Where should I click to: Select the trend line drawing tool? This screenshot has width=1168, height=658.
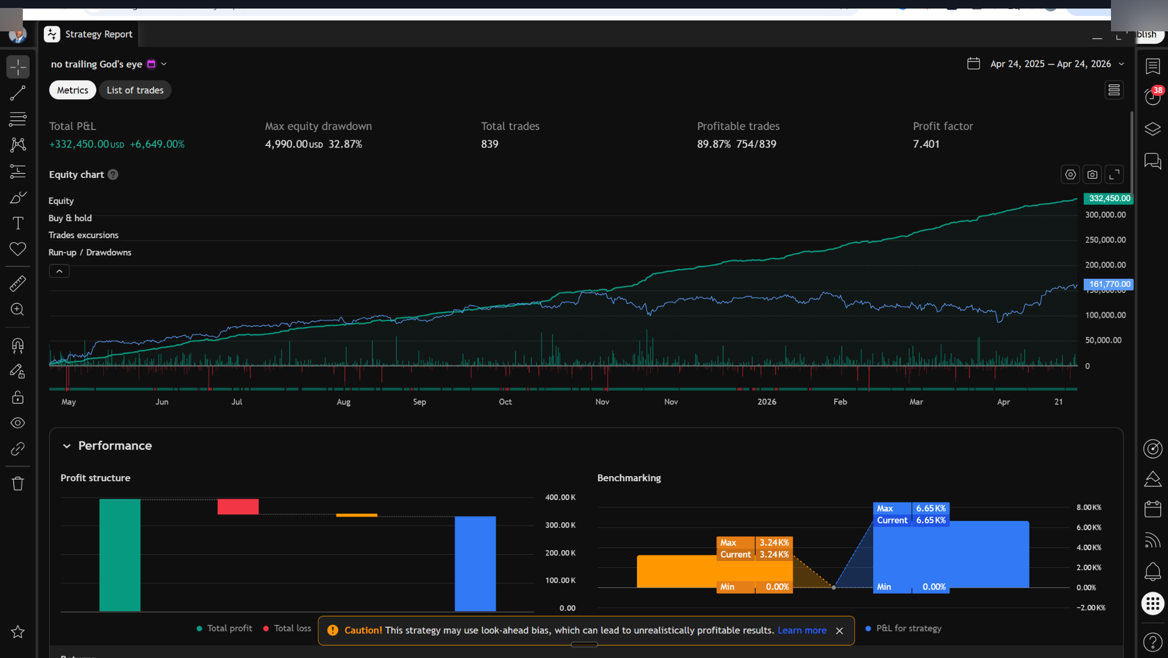point(18,93)
